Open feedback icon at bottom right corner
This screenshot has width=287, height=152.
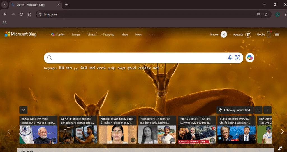click(280, 148)
